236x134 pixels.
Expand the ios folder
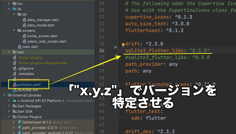coord(9,4)
